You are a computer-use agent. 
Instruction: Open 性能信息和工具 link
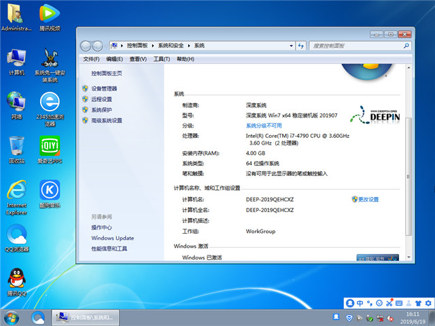coord(109,249)
